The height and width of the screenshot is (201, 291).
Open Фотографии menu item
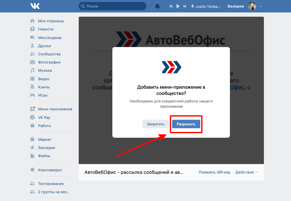tap(49, 62)
